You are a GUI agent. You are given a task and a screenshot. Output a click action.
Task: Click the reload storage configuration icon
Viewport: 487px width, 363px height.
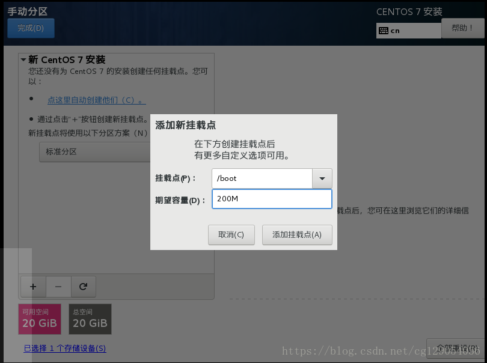click(x=83, y=287)
